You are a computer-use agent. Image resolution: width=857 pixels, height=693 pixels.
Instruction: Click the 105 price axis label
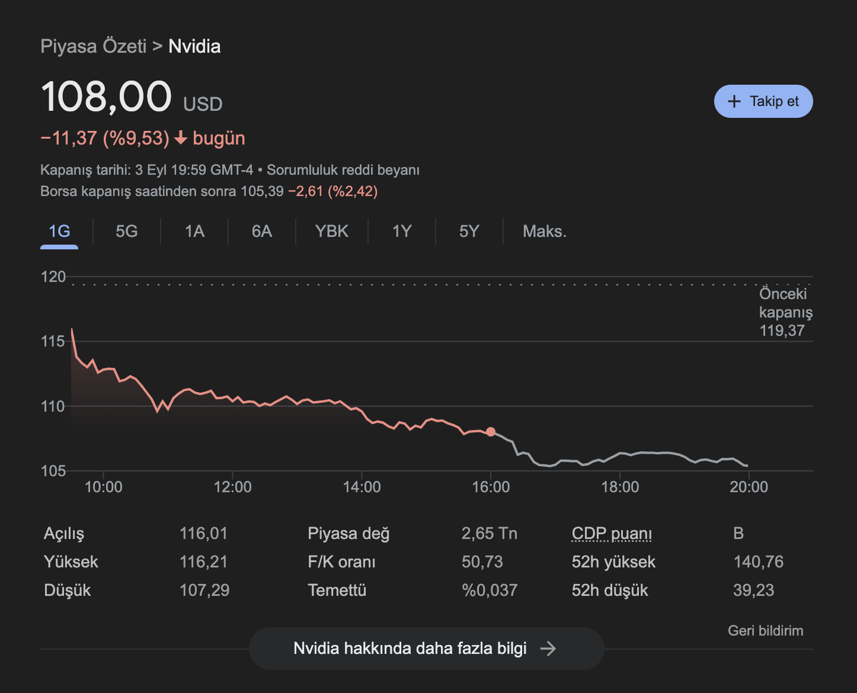tap(53, 471)
